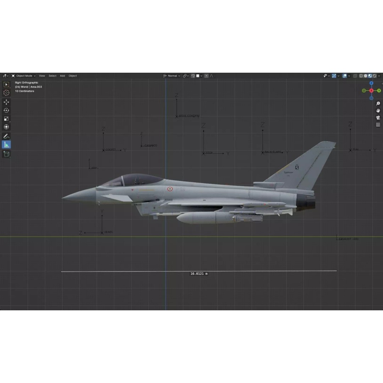Open the editor type dropdown
The height and width of the screenshot is (383, 383).
(x=6, y=76)
